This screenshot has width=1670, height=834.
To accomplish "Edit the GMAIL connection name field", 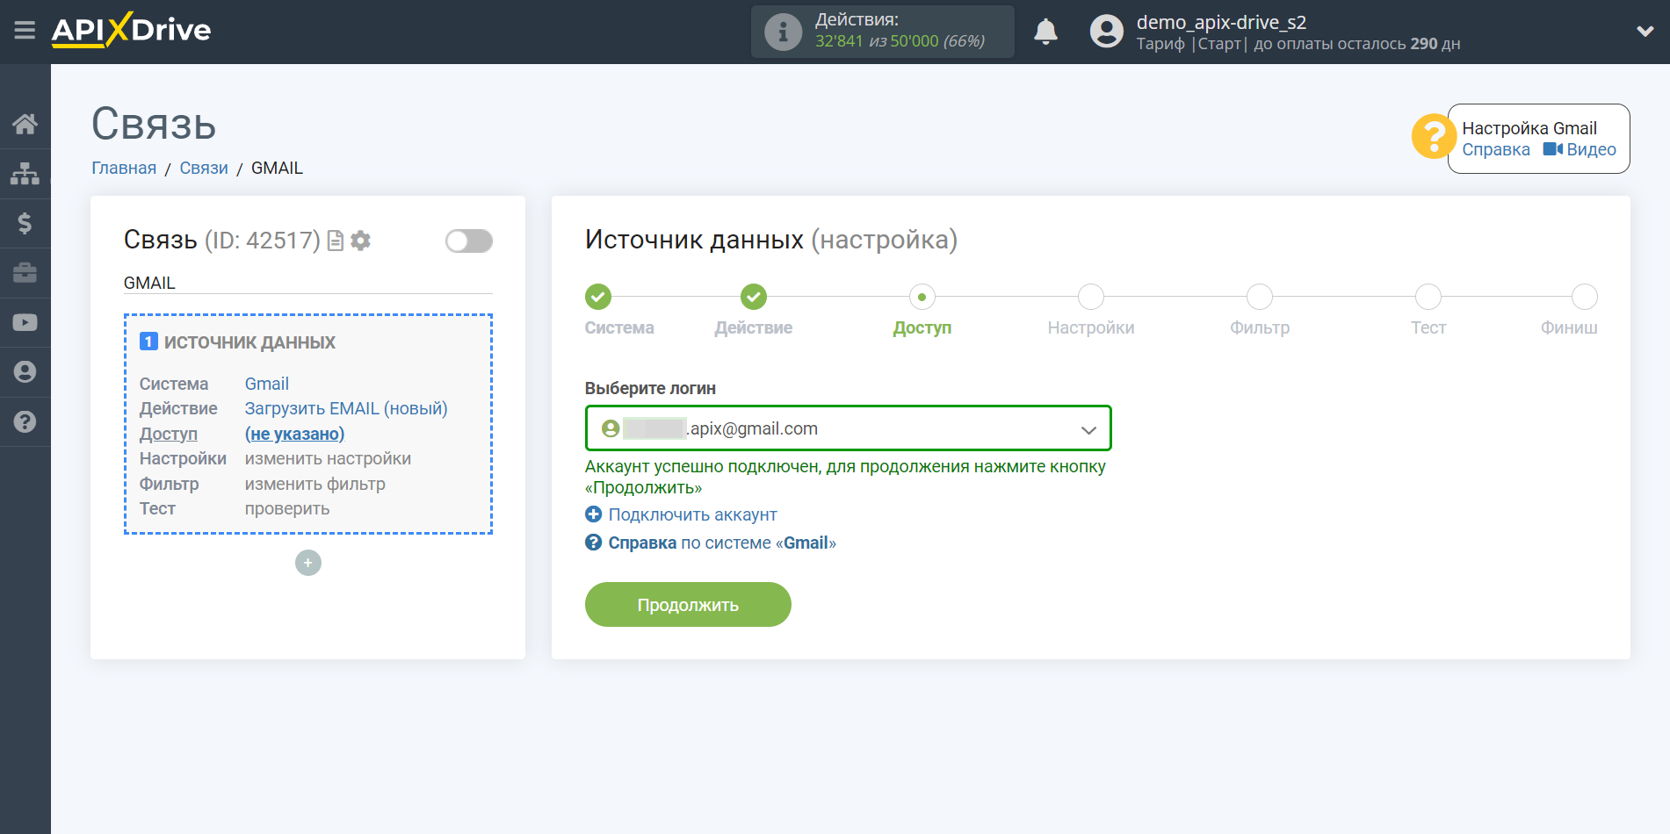I will pos(307,283).
